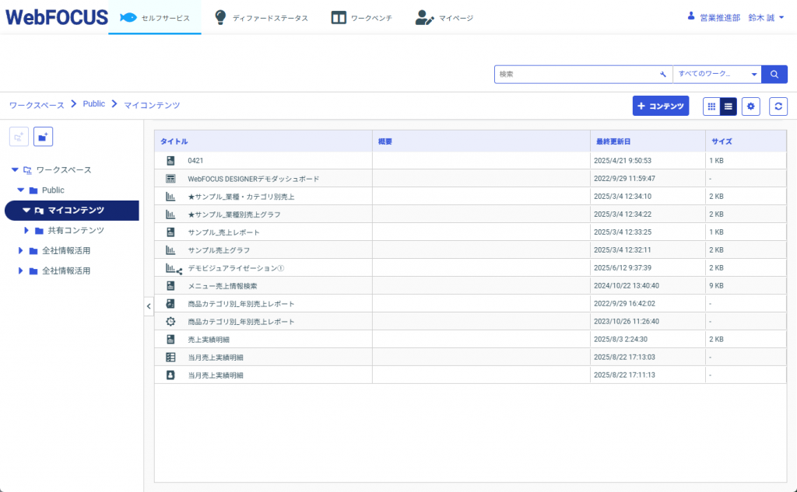Open the すべてのワーク dropdown
The height and width of the screenshot is (492, 797).
point(717,74)
